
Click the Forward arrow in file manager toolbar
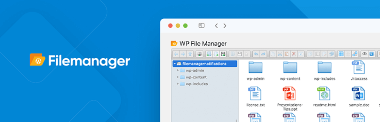183,54
